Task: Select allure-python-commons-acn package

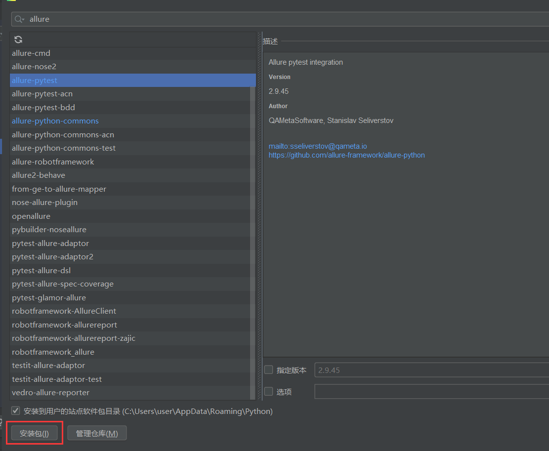Action: point(130,135)
